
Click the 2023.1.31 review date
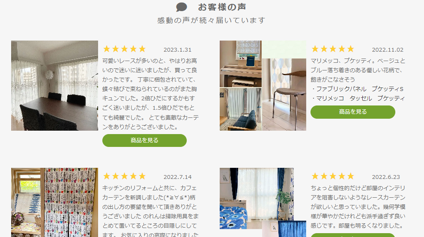177,50
